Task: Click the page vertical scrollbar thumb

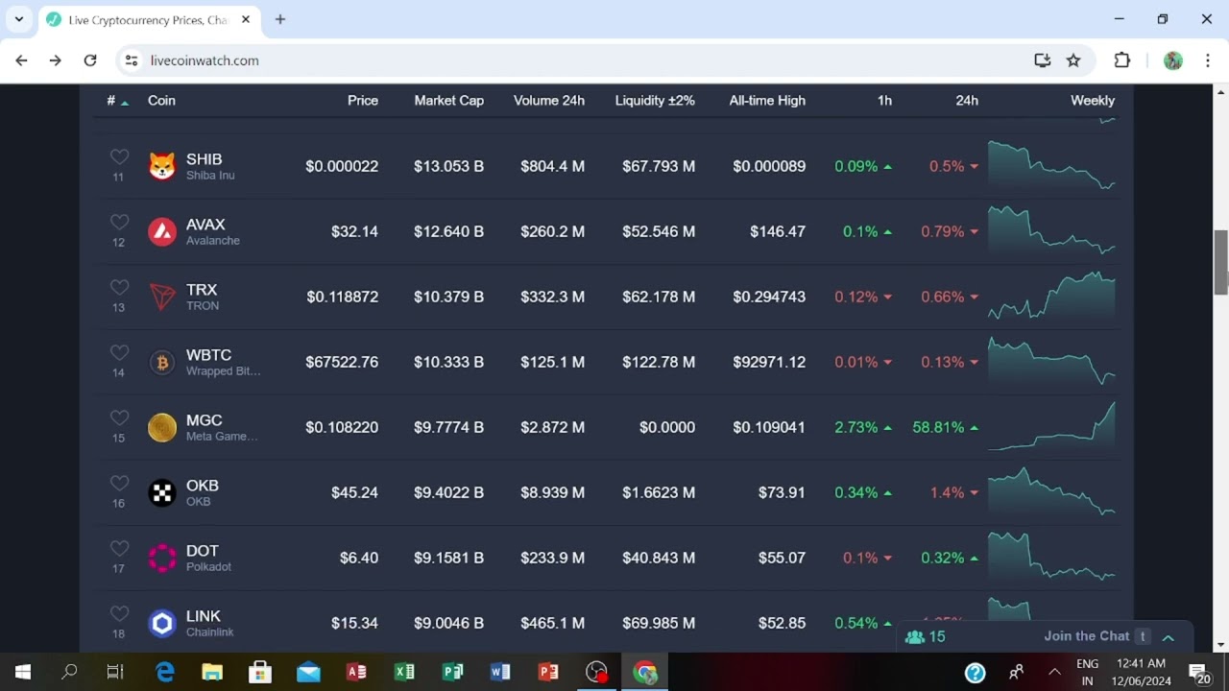Action: tap(1221, 262)
